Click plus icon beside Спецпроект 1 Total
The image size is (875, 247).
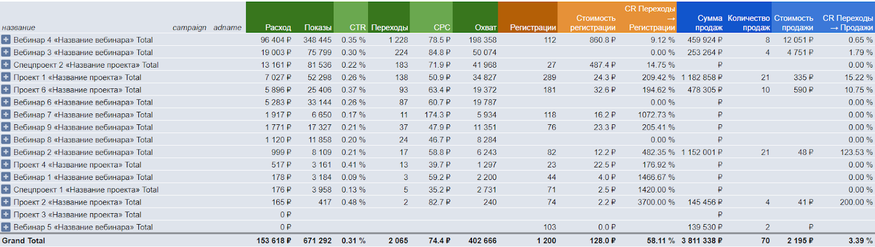click(6, 190)
